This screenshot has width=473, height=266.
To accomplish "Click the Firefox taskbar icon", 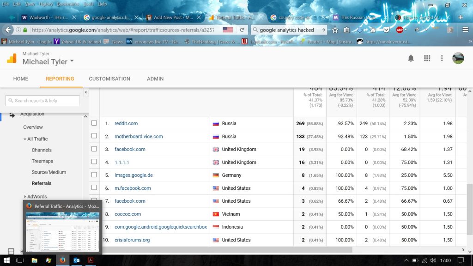I will click(x=62, y=260).
